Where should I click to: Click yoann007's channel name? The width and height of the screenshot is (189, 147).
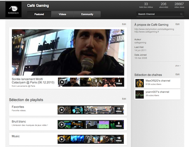(x=157, y=92)
